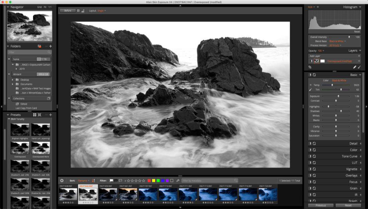Reverse the sort direction arrows in the filmstrip
The image size is (368, 209).
94,181
